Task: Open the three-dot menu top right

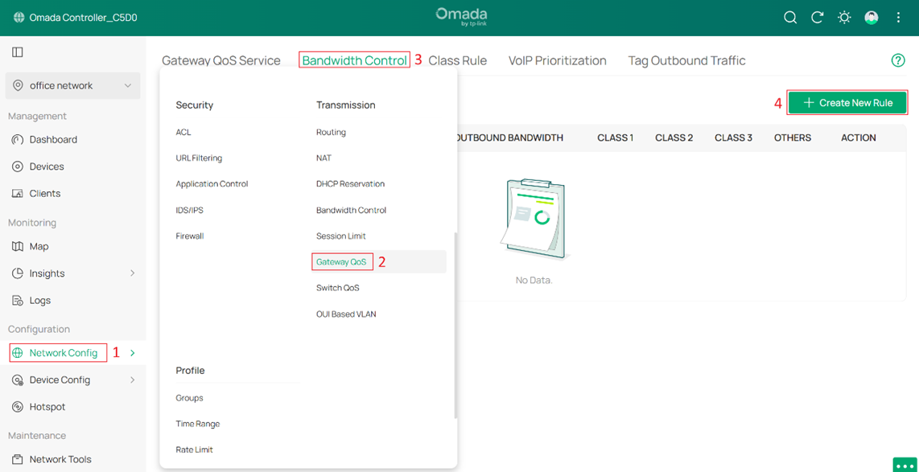Action: click(898, 17)
